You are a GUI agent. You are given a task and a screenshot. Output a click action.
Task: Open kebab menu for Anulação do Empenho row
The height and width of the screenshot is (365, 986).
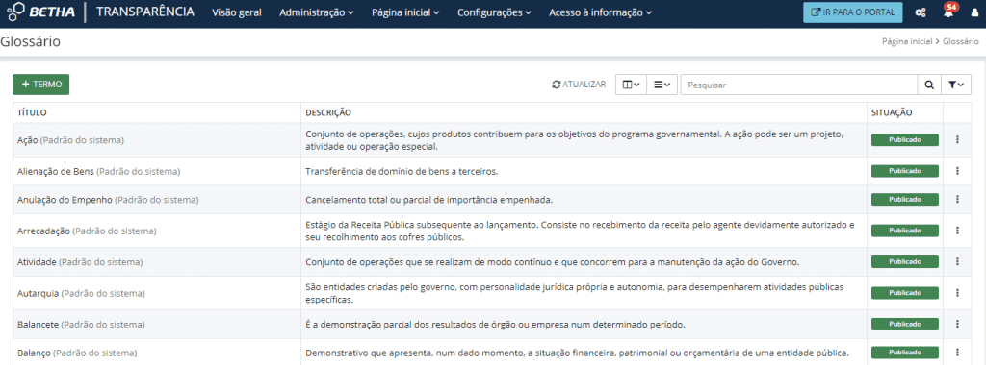tap(957, 200)
